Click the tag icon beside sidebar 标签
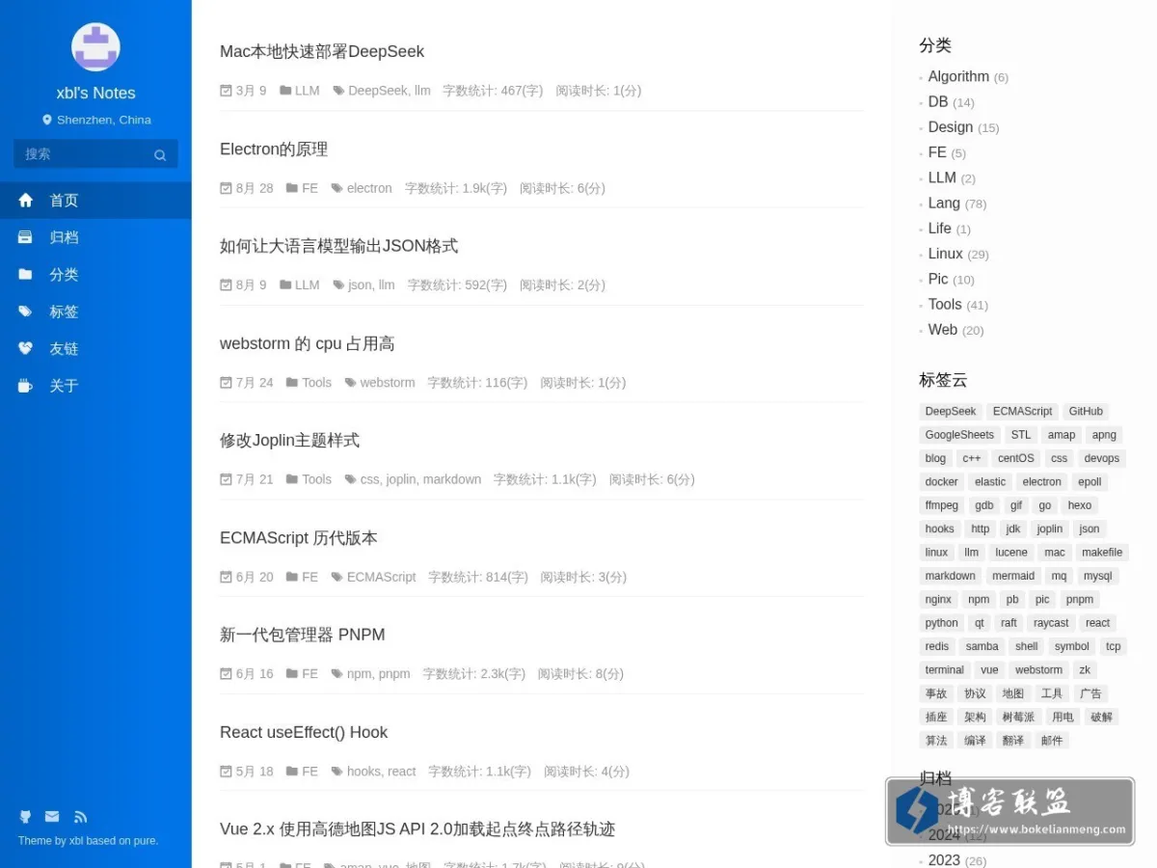Image resolution: width=1157 pixels, height=868 pixels. [x=26, y=312]
